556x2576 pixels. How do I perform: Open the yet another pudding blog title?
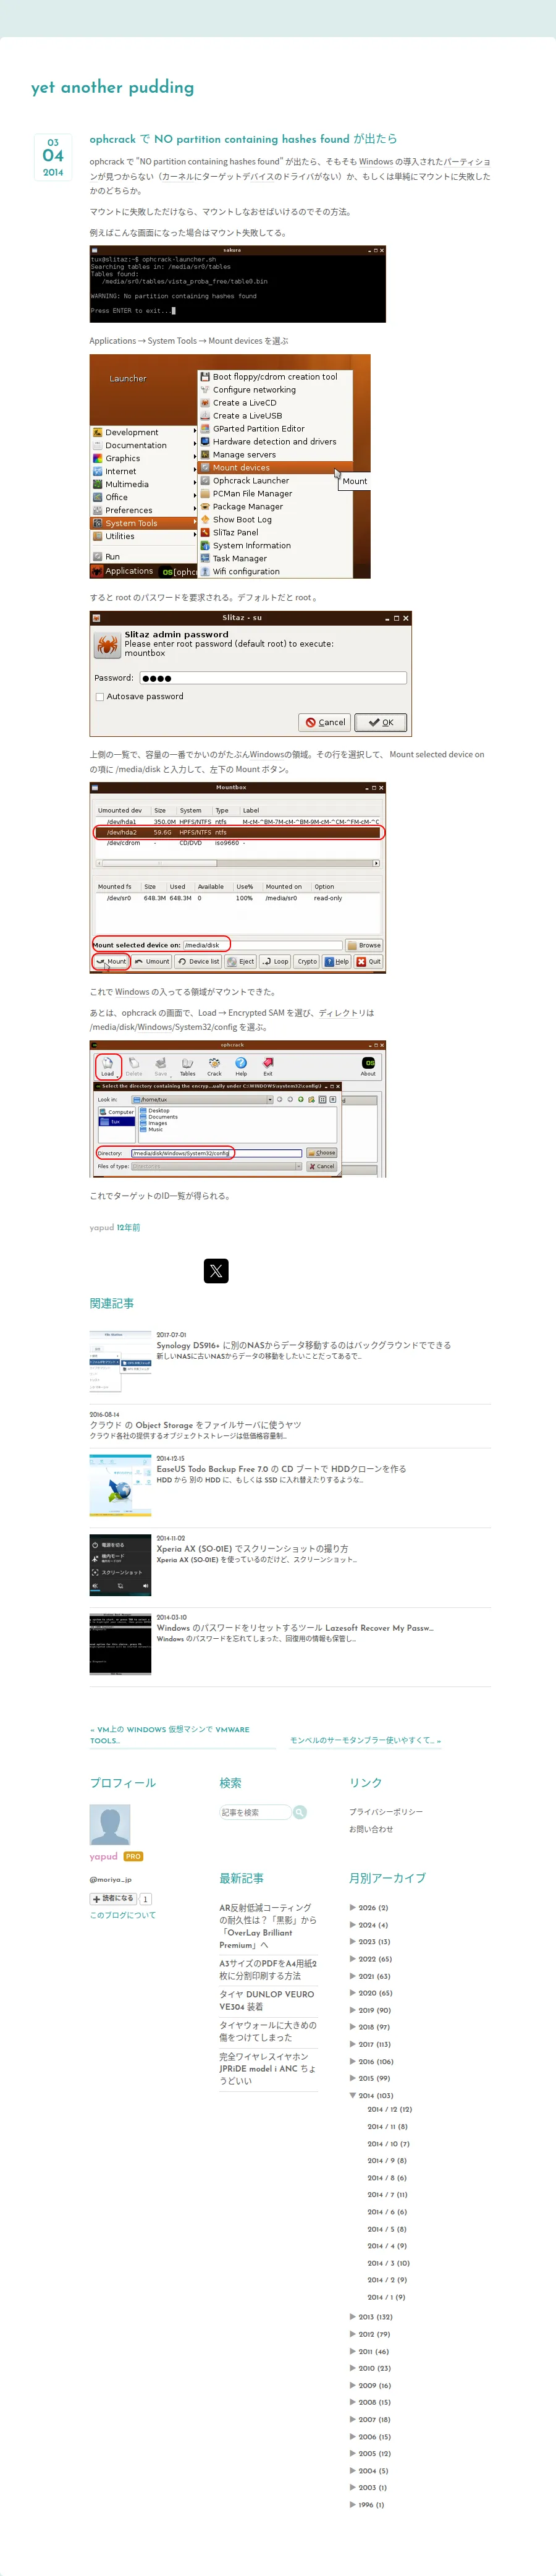(113, 87)
